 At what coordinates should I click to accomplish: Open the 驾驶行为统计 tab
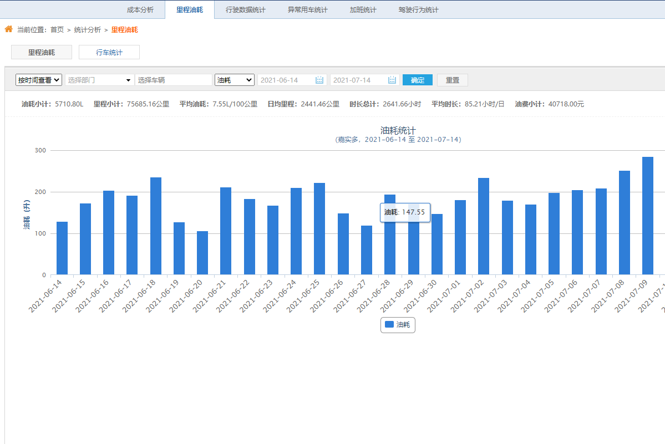(418, 10)
